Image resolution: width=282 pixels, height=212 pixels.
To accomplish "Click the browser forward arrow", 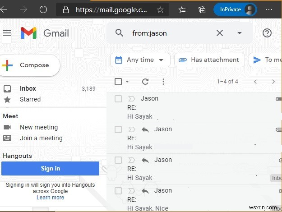I will coord(23,9).
